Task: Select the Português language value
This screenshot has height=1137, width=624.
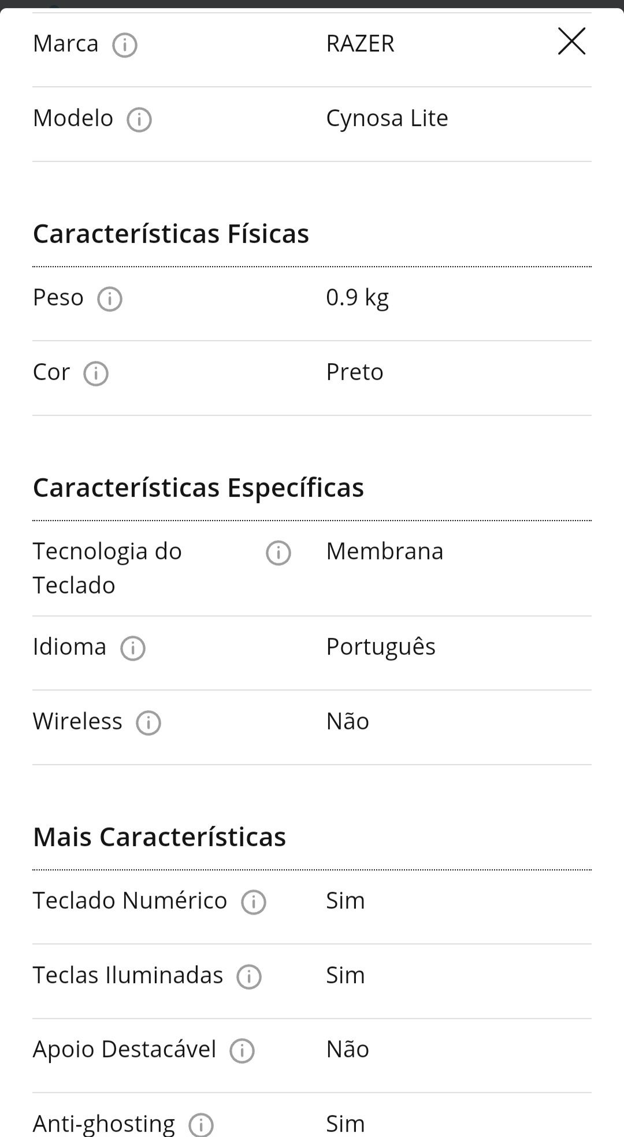Action: [x=381, y=647]
